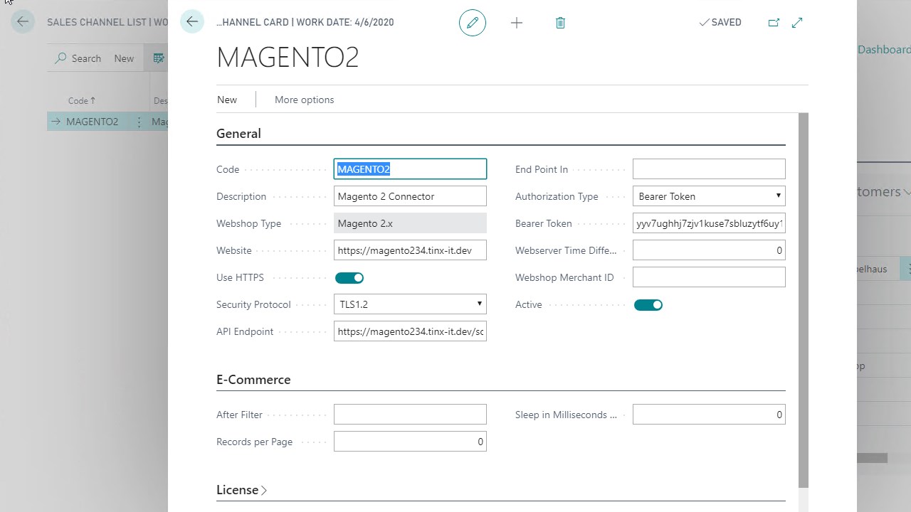
Task: Click the Records per Page field
Action: click(410, 442)
